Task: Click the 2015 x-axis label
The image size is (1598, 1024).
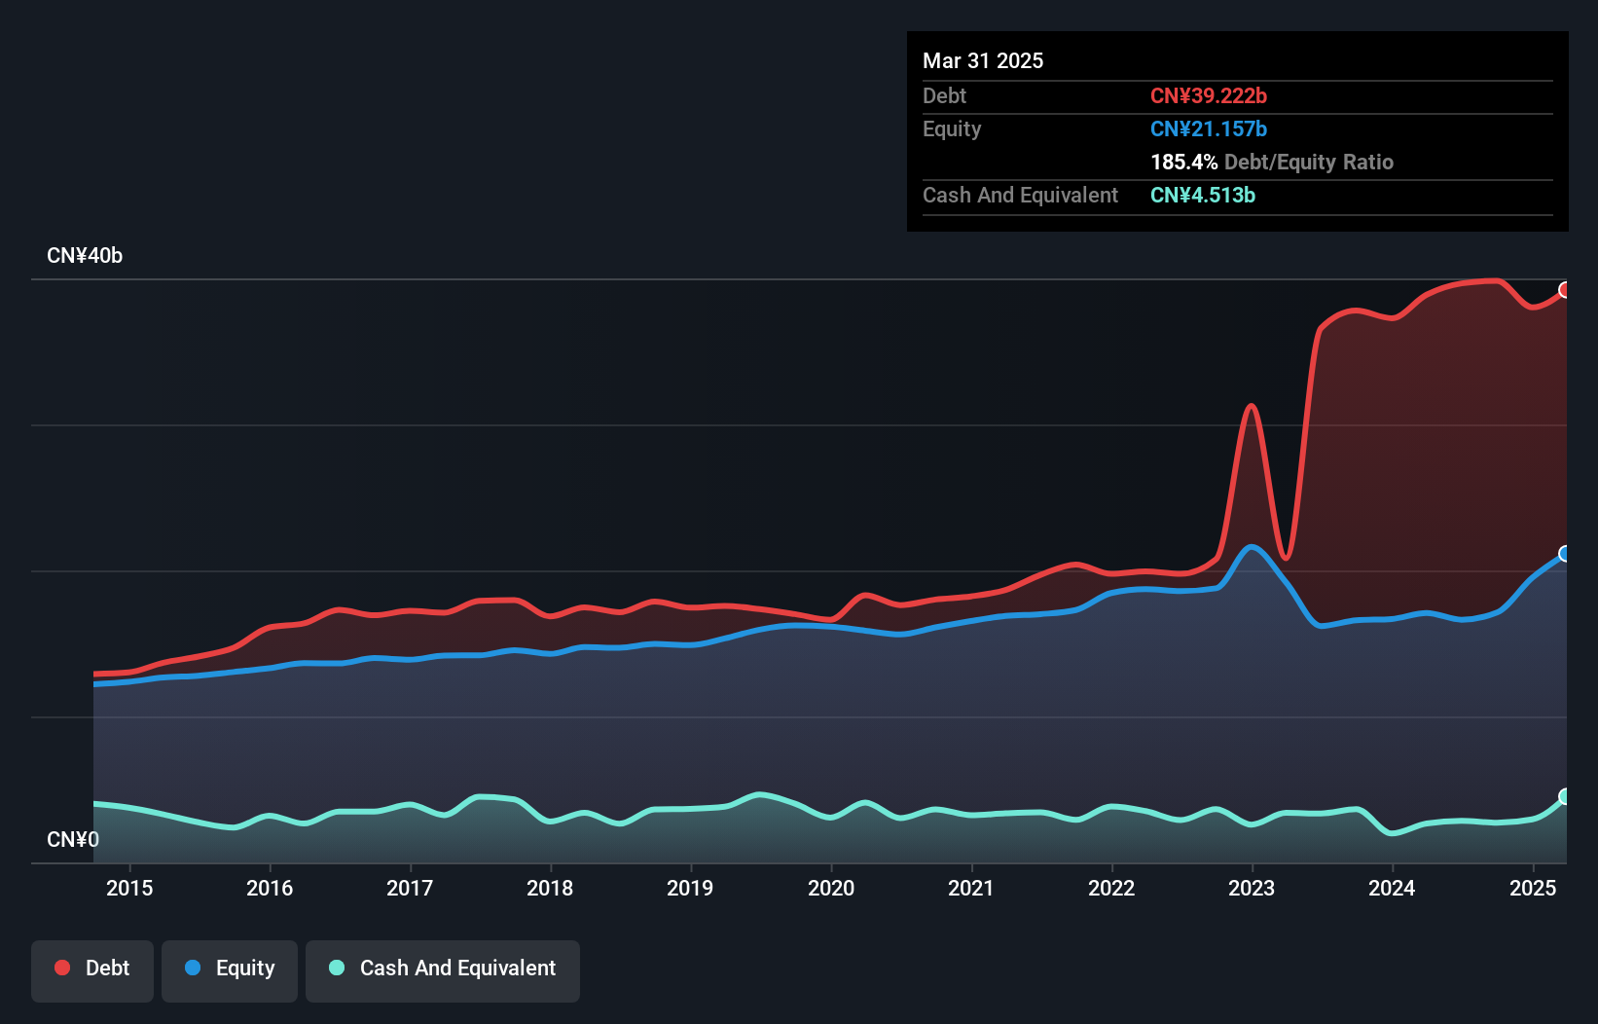Action: (x=129, y=888)
